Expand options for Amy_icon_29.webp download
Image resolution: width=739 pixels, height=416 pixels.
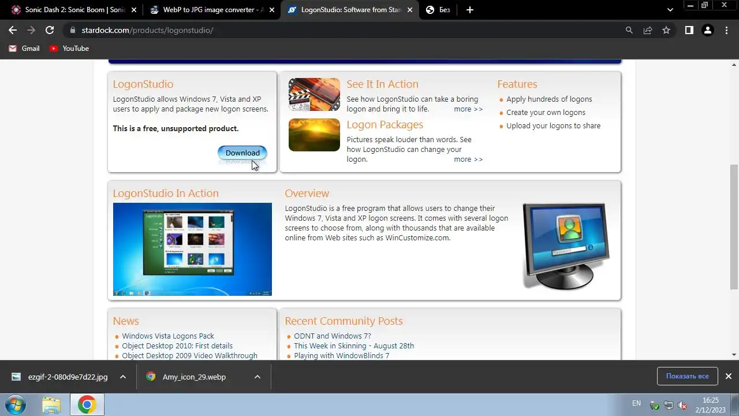[257, 377]
